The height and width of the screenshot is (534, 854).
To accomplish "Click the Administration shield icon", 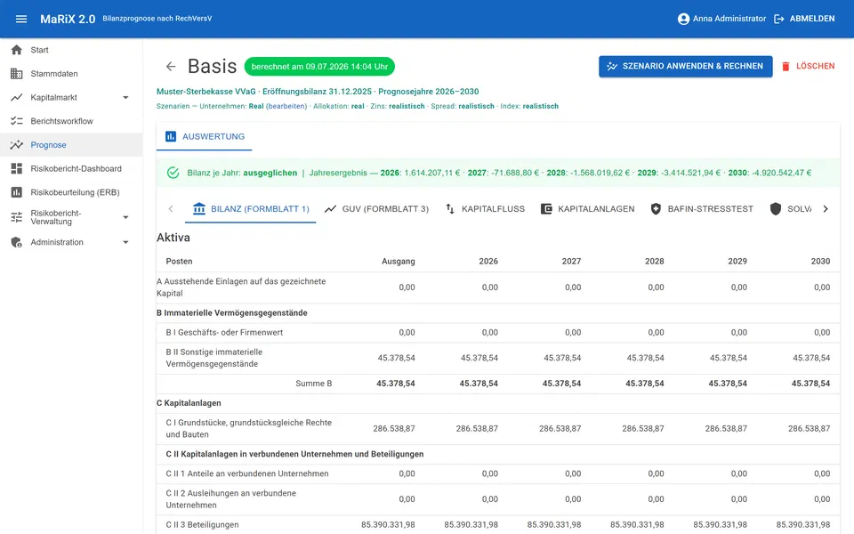I will [x=17, y=242].
